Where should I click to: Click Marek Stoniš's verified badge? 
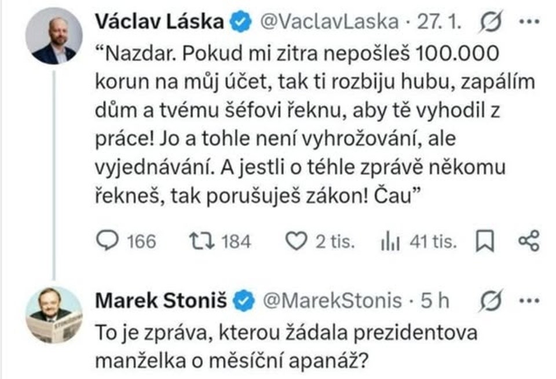click(243, 301)
